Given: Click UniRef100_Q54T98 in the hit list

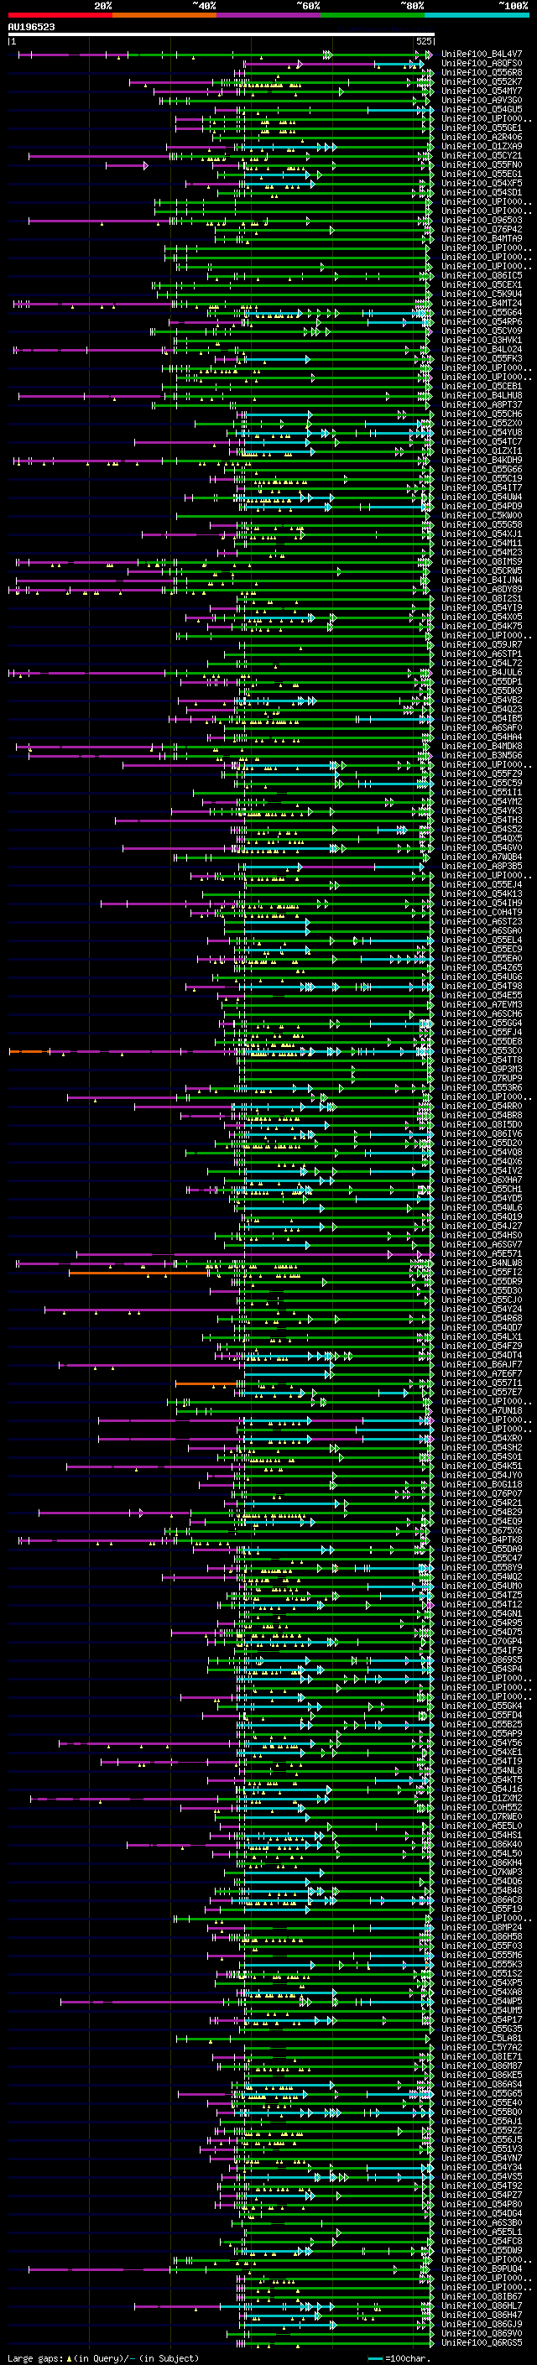Looking at the screenshot, I should coord(482,986).
